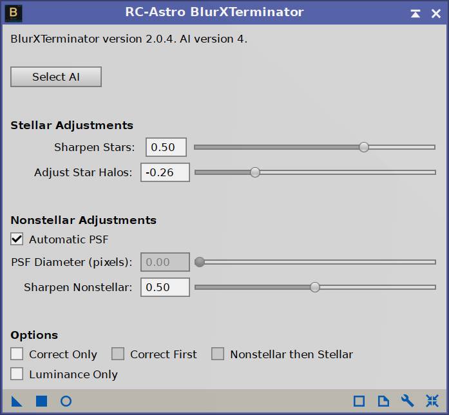The width and height of the screenshot is (449, 415).
Task: Click the 'PSF Diameter (pixels):' label
Action: [72, 262]
